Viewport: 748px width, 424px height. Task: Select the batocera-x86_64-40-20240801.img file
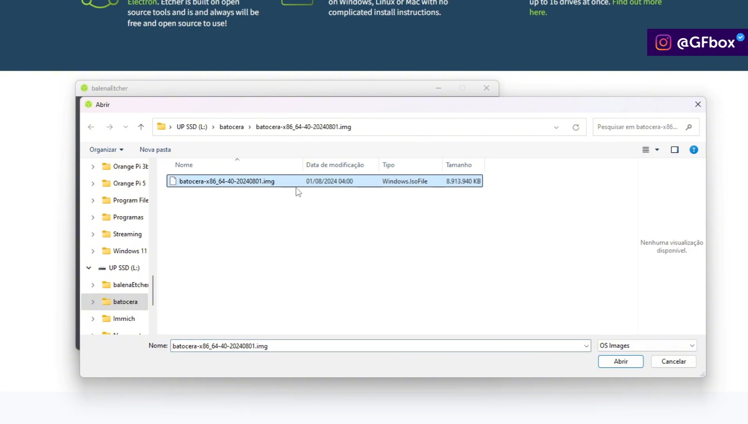point(227,181)
